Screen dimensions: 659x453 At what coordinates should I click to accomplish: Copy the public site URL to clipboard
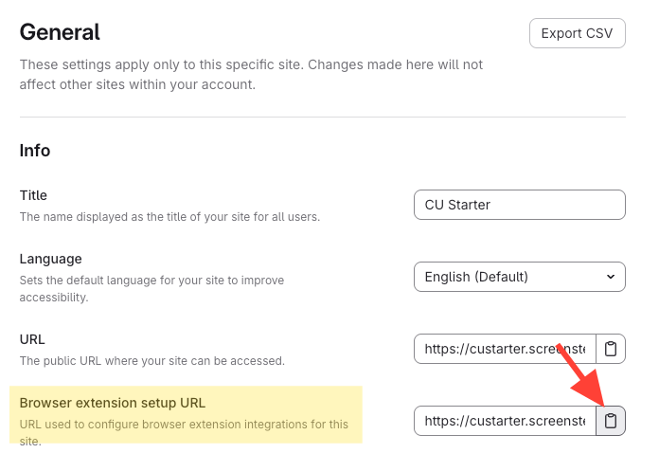[x=611, y=349]
